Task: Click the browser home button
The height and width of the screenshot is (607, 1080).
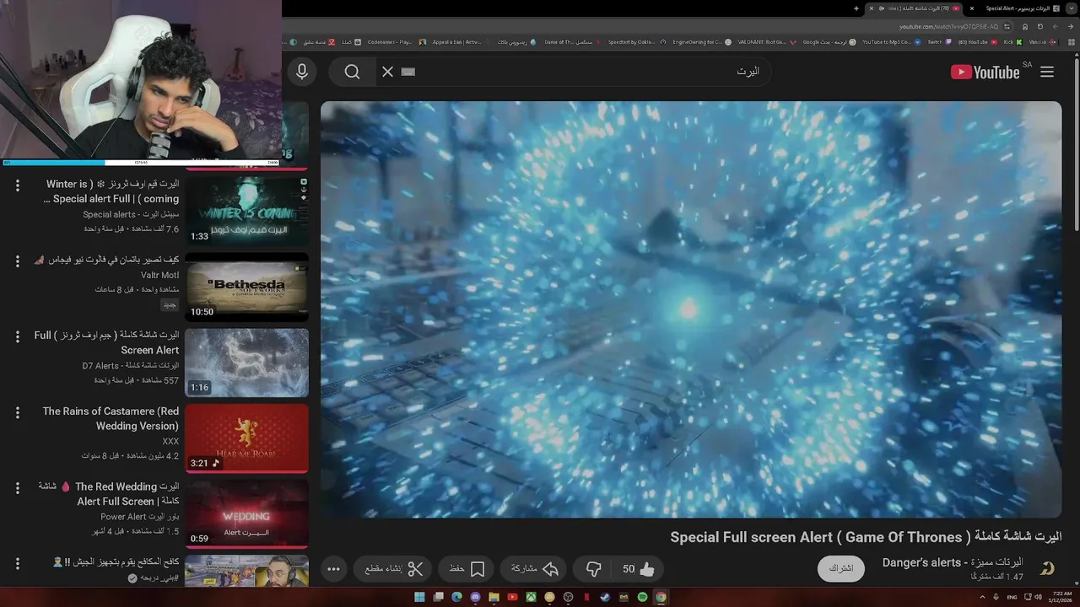Action: click(x=1025, y=26)
